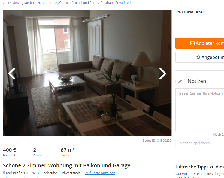
Task: Save notes with Notizen speichern
Action: [195, 143]
